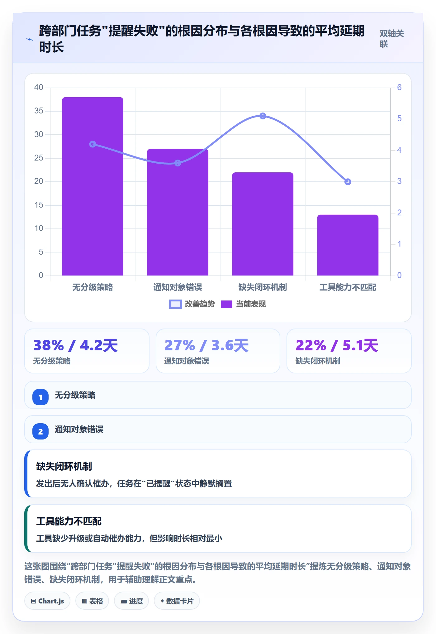
Task: Click text 发出后无人确认催办
Action: (x=72, y=483)
